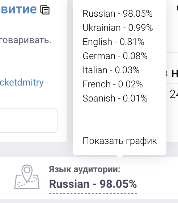Click the map pin audience icon
Screen dimensions: 178x203
click(x=27, y=177)
